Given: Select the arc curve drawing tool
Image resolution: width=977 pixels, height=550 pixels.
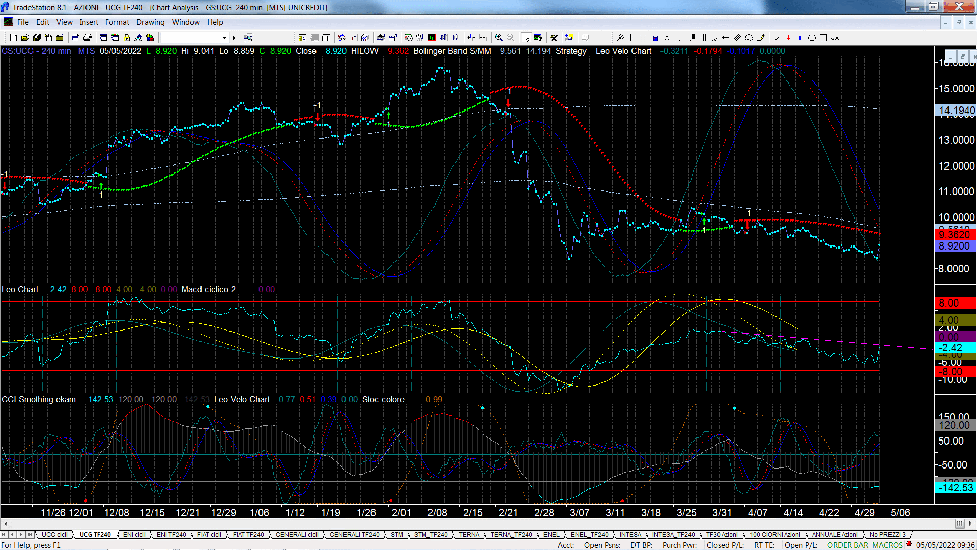Looking at the screenshot, I should (776, 38).
